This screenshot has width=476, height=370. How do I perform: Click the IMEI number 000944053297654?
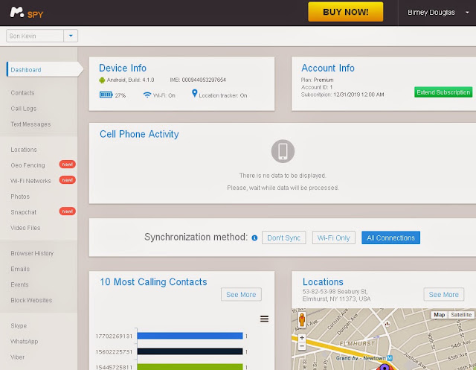(x=204, y=80)
